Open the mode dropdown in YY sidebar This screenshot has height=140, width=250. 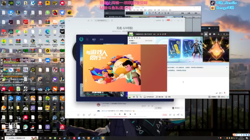[x=132, y=41]
